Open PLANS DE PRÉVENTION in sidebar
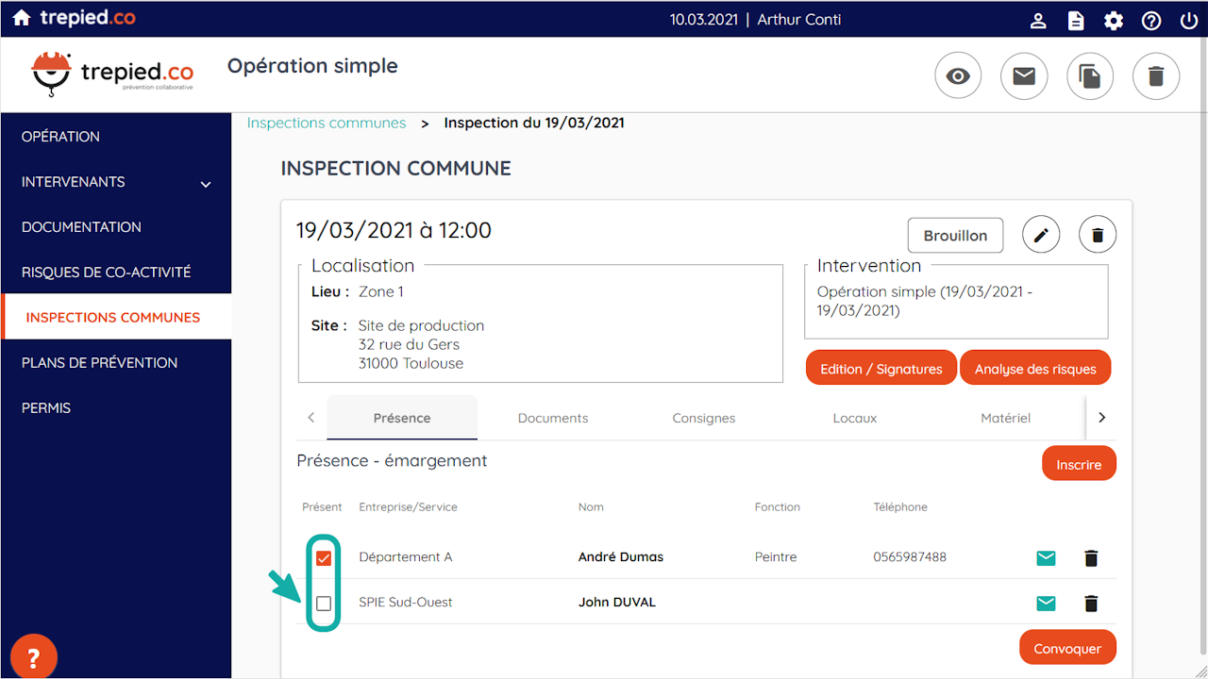 99,363
